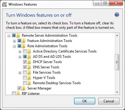Click the Windows Features title bar icon
Image resolution: width=125 pixels, height=110 pixels.
5,4
